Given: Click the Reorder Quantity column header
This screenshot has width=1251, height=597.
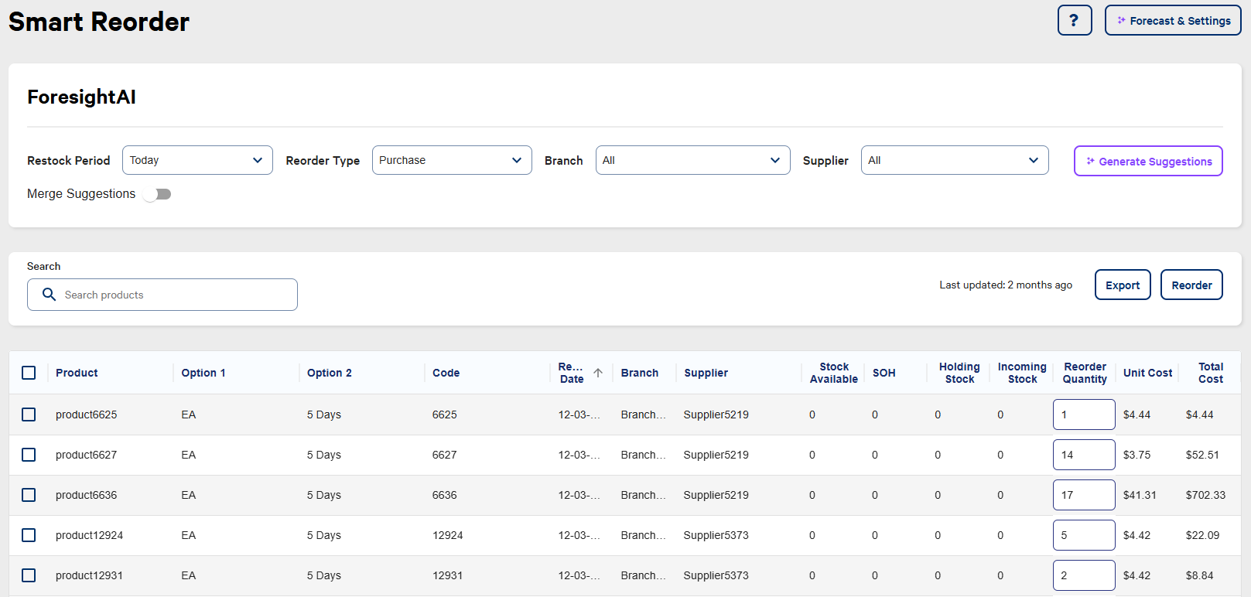Looking at the screenshot, I should (1085, 373).
